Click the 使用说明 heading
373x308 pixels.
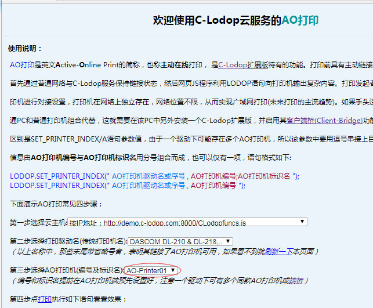[x=25, y=48]
